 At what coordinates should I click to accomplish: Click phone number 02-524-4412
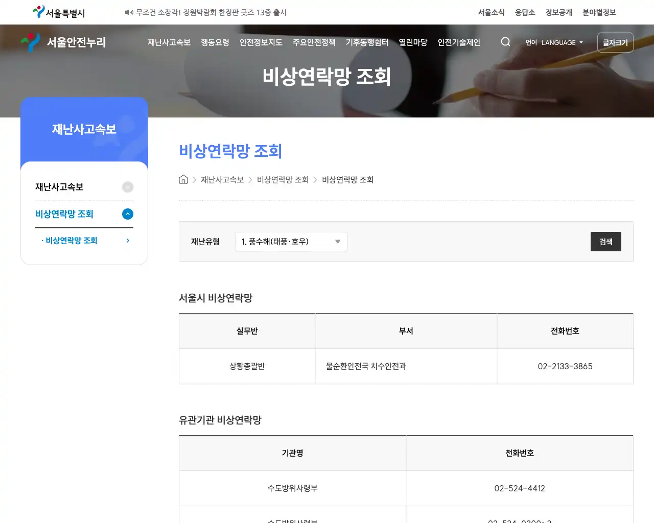[520, 488]
